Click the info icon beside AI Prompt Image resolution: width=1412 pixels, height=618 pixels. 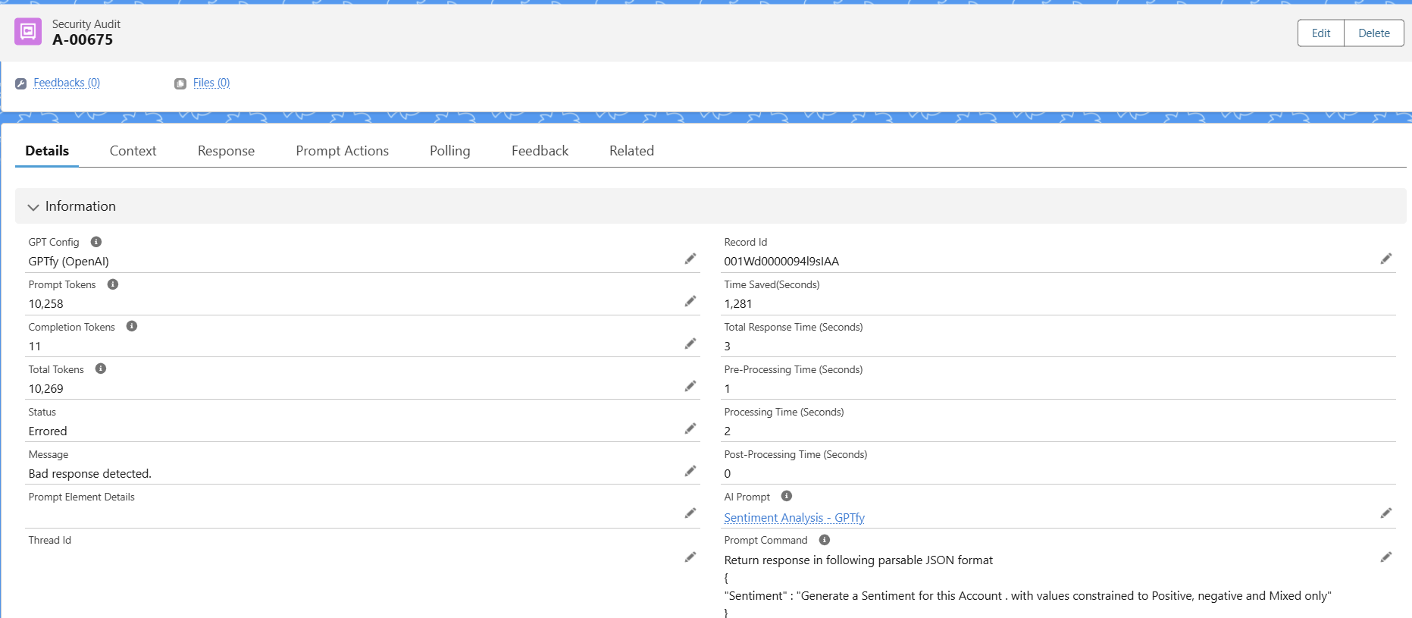tap(787, 496)
